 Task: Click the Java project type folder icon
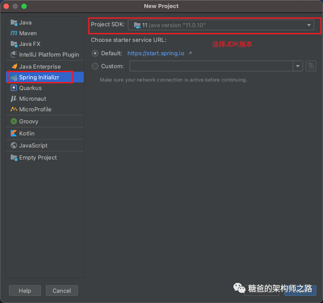(14, 22)
